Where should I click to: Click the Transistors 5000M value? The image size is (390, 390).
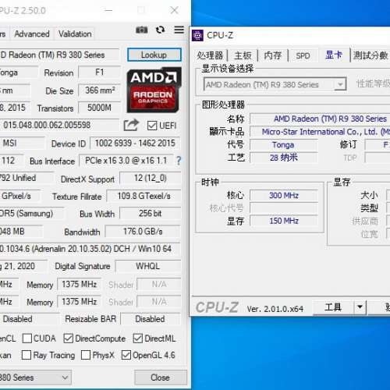(99, 108)
